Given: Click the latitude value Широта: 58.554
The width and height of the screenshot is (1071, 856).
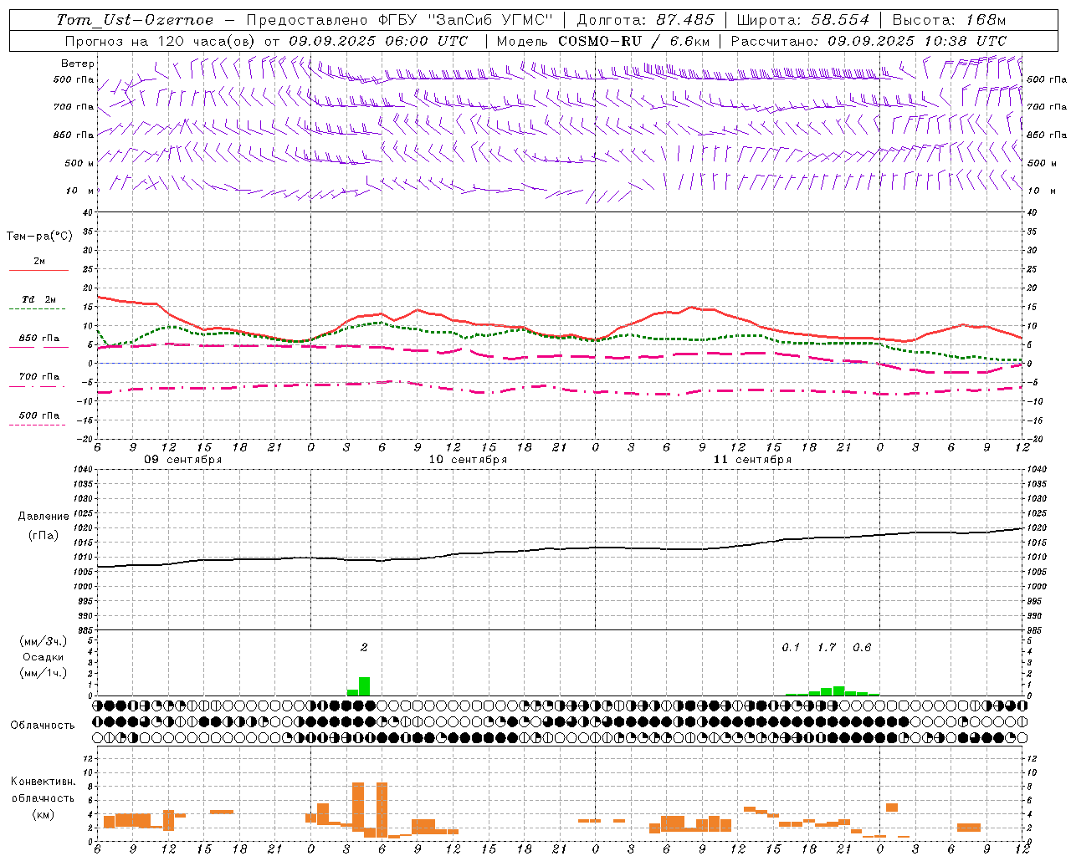Looking at the screenshot, I should click(803, 20).
